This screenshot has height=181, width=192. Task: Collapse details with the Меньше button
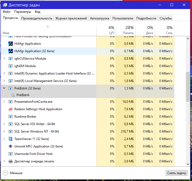pos(13,173)
